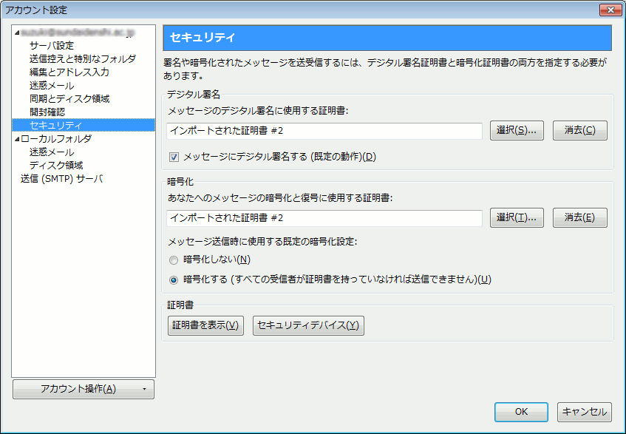Select 編集とアドレス入力 in sidebar
Screen dimensions: 626x434
pos(69,72)
